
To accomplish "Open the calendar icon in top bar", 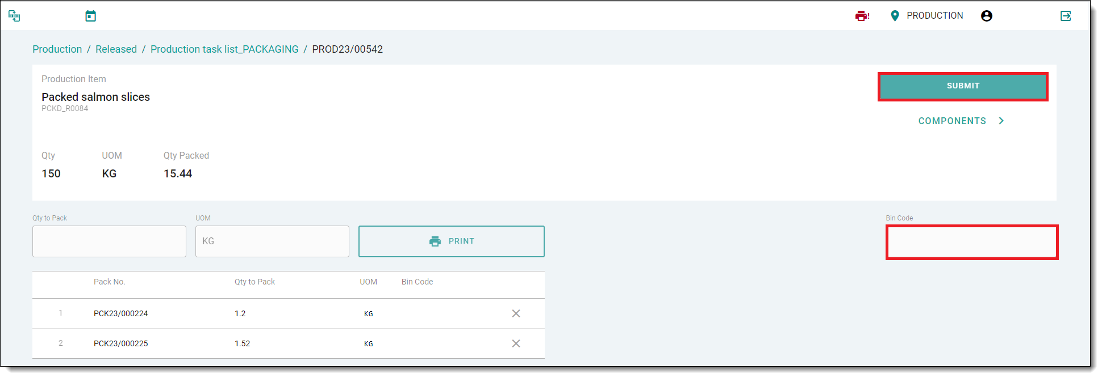I will pyautogui.click(x=90, y=16).
